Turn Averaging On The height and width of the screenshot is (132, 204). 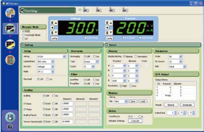[x=94, y=57]
